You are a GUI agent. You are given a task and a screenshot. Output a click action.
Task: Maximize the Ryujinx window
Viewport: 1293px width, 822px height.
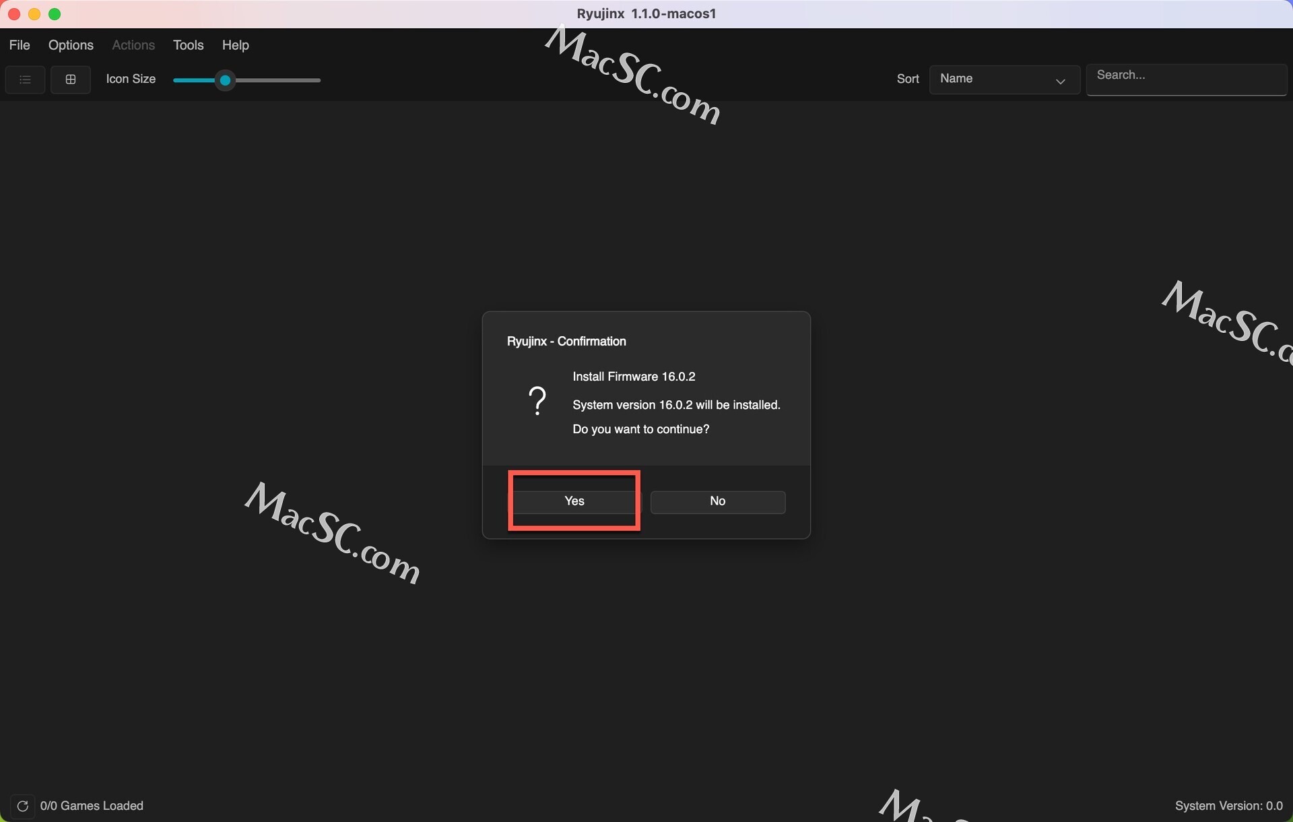tap(55, 14)
